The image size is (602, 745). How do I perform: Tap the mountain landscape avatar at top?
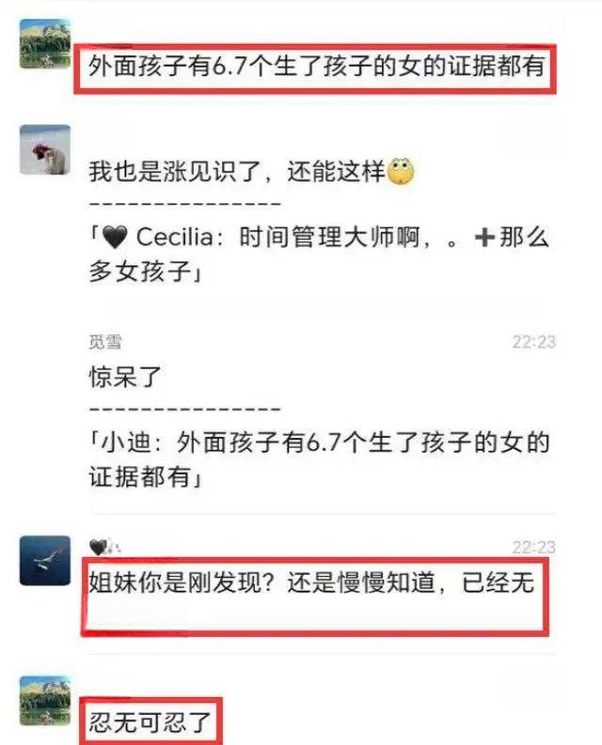(x=45, y=44)
